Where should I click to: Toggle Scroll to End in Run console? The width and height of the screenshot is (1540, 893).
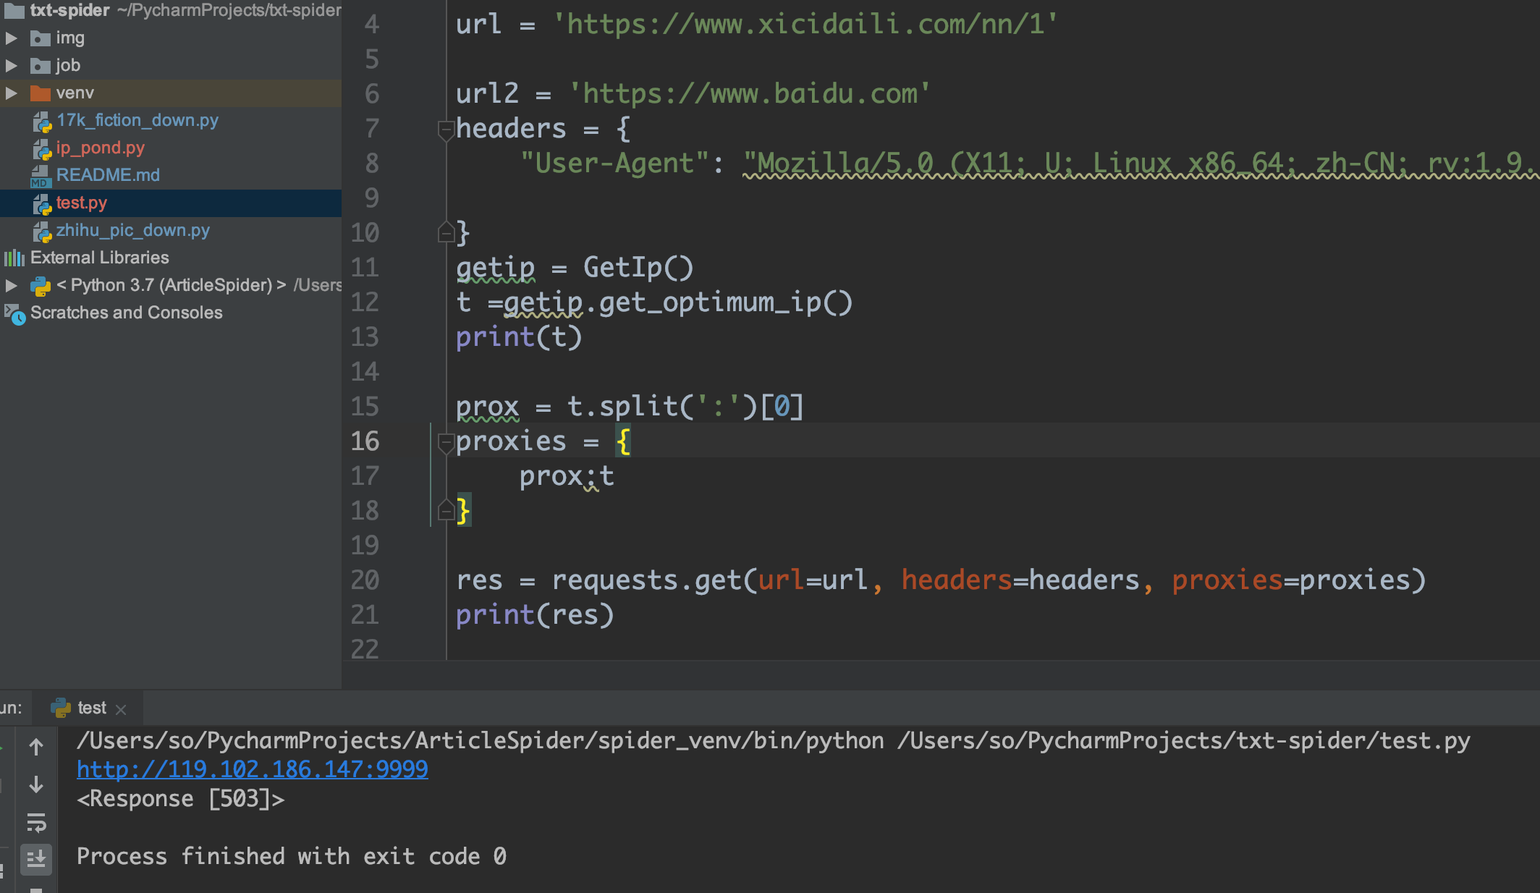[x=36, y=858]
